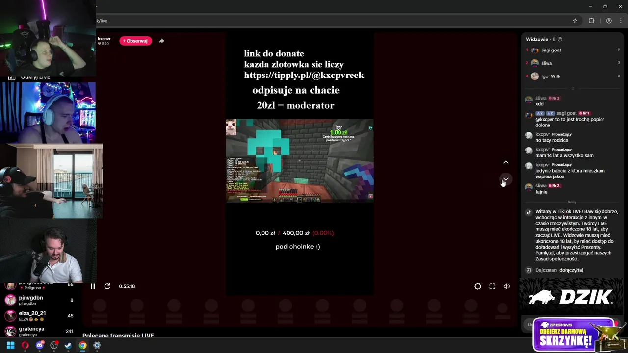Open Opera from the taskbar
The image size is (628, 353).
tap(25, 345)
